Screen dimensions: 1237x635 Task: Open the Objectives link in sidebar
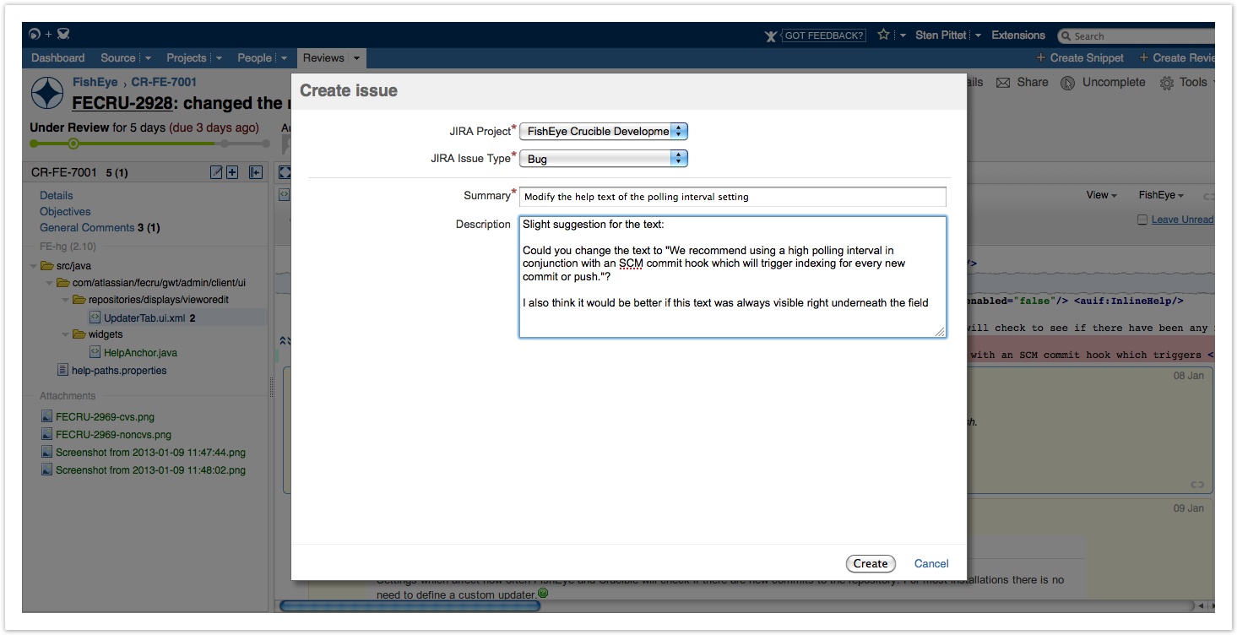click(65, 211)
